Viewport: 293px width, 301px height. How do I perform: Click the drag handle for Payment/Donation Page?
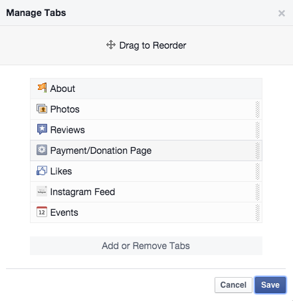257,150
